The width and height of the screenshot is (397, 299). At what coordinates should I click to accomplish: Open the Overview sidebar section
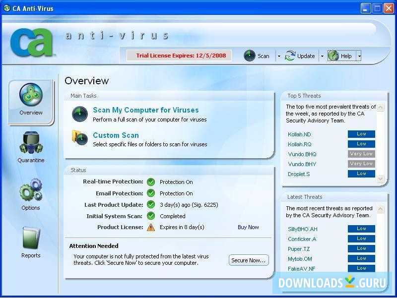pos(31,102)
